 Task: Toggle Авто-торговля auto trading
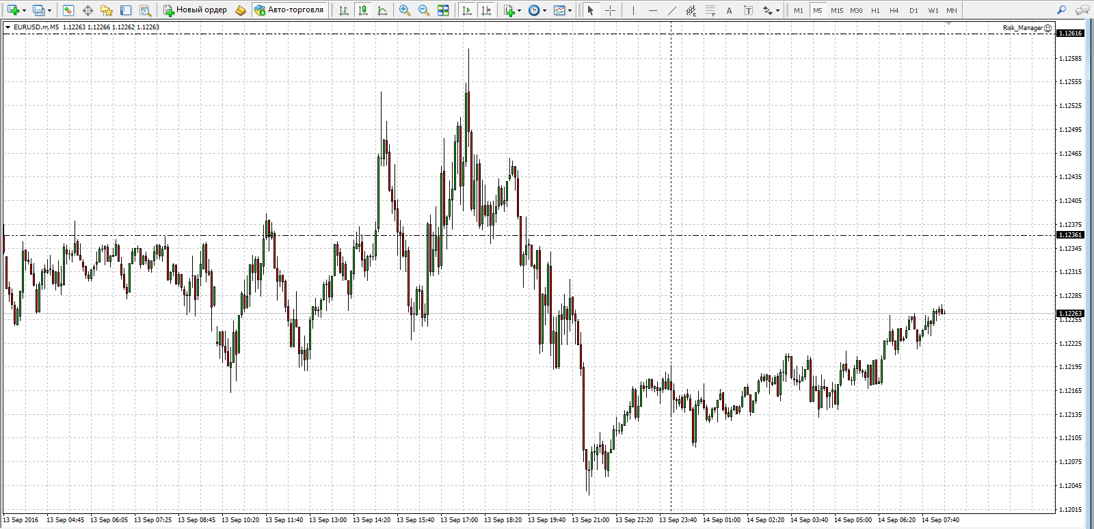click(x=289, y=10)
